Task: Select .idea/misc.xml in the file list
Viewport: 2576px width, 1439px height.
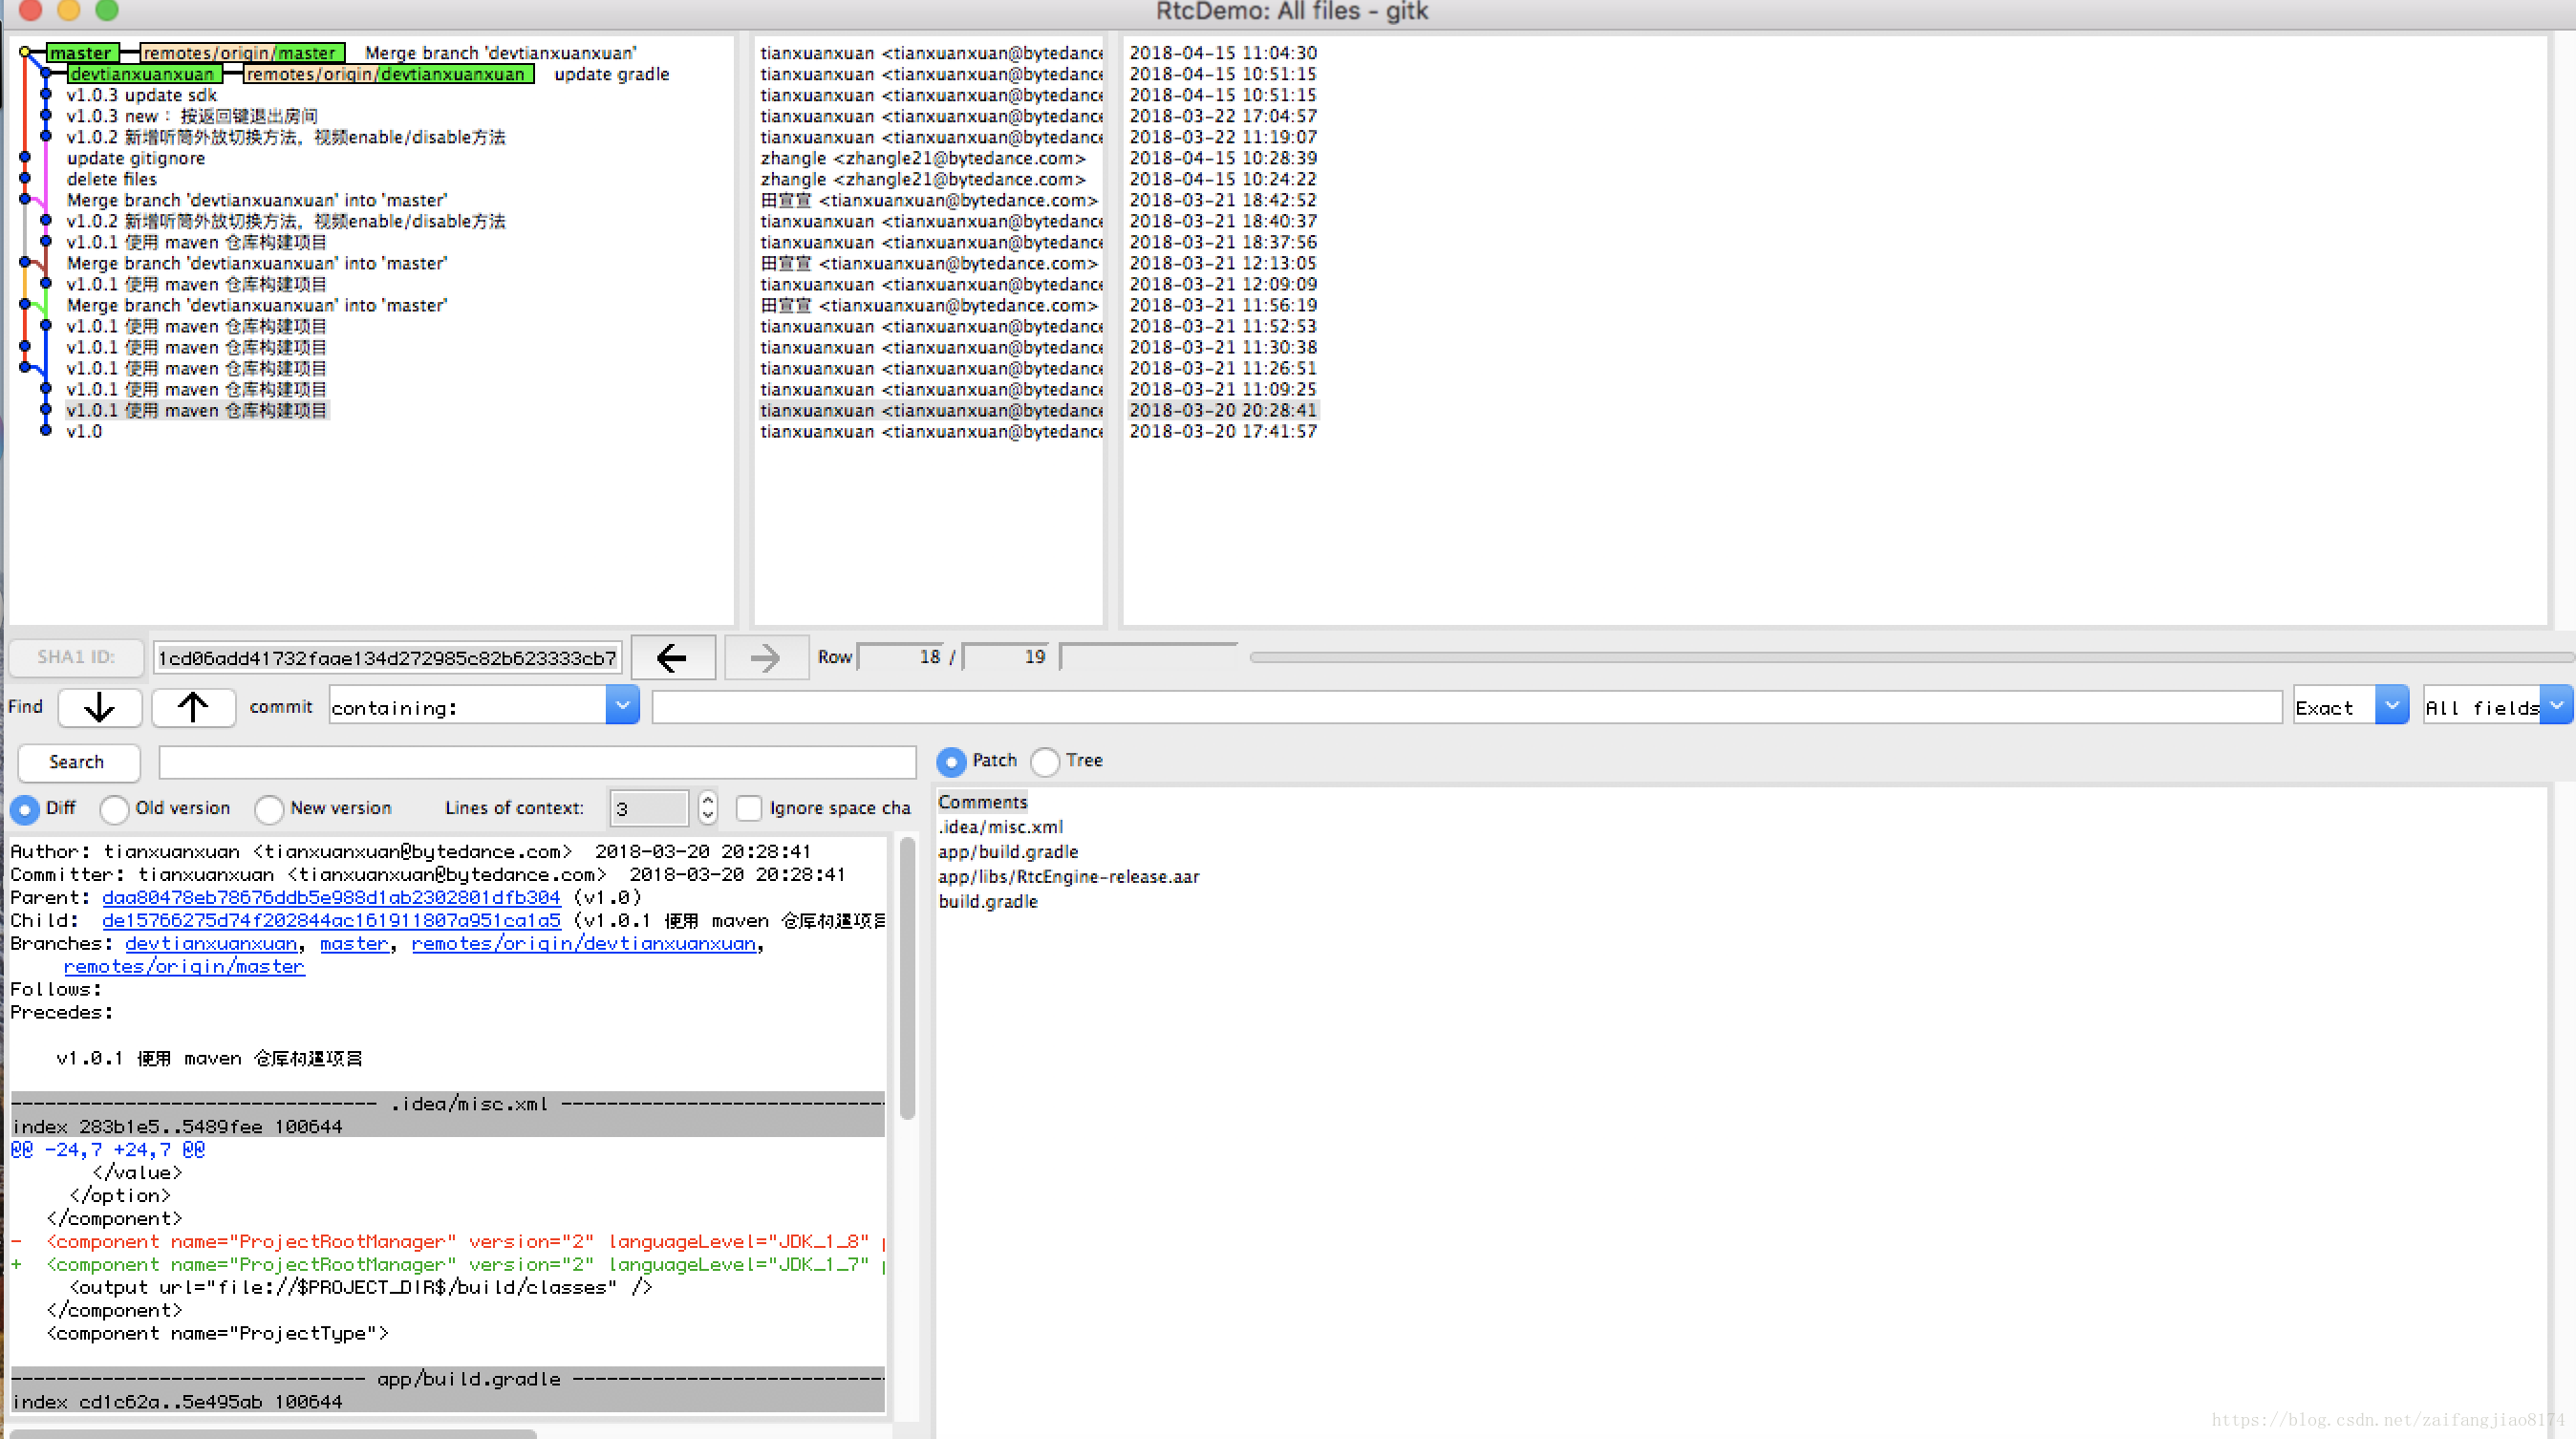Action: pyautogui.click(x=1000, y=827)
